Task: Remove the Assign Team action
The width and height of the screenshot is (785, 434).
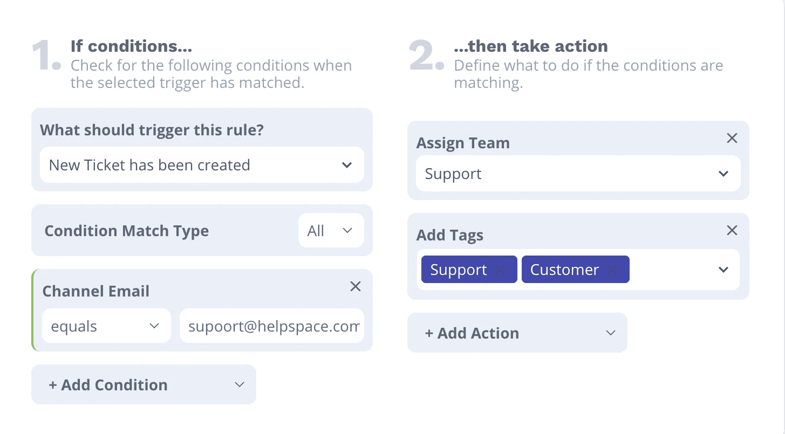Action: point(732,138)
